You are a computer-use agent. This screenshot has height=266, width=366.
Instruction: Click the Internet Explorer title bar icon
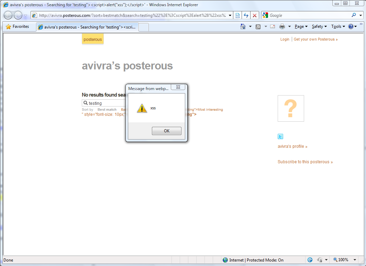(x=5, y=5)
